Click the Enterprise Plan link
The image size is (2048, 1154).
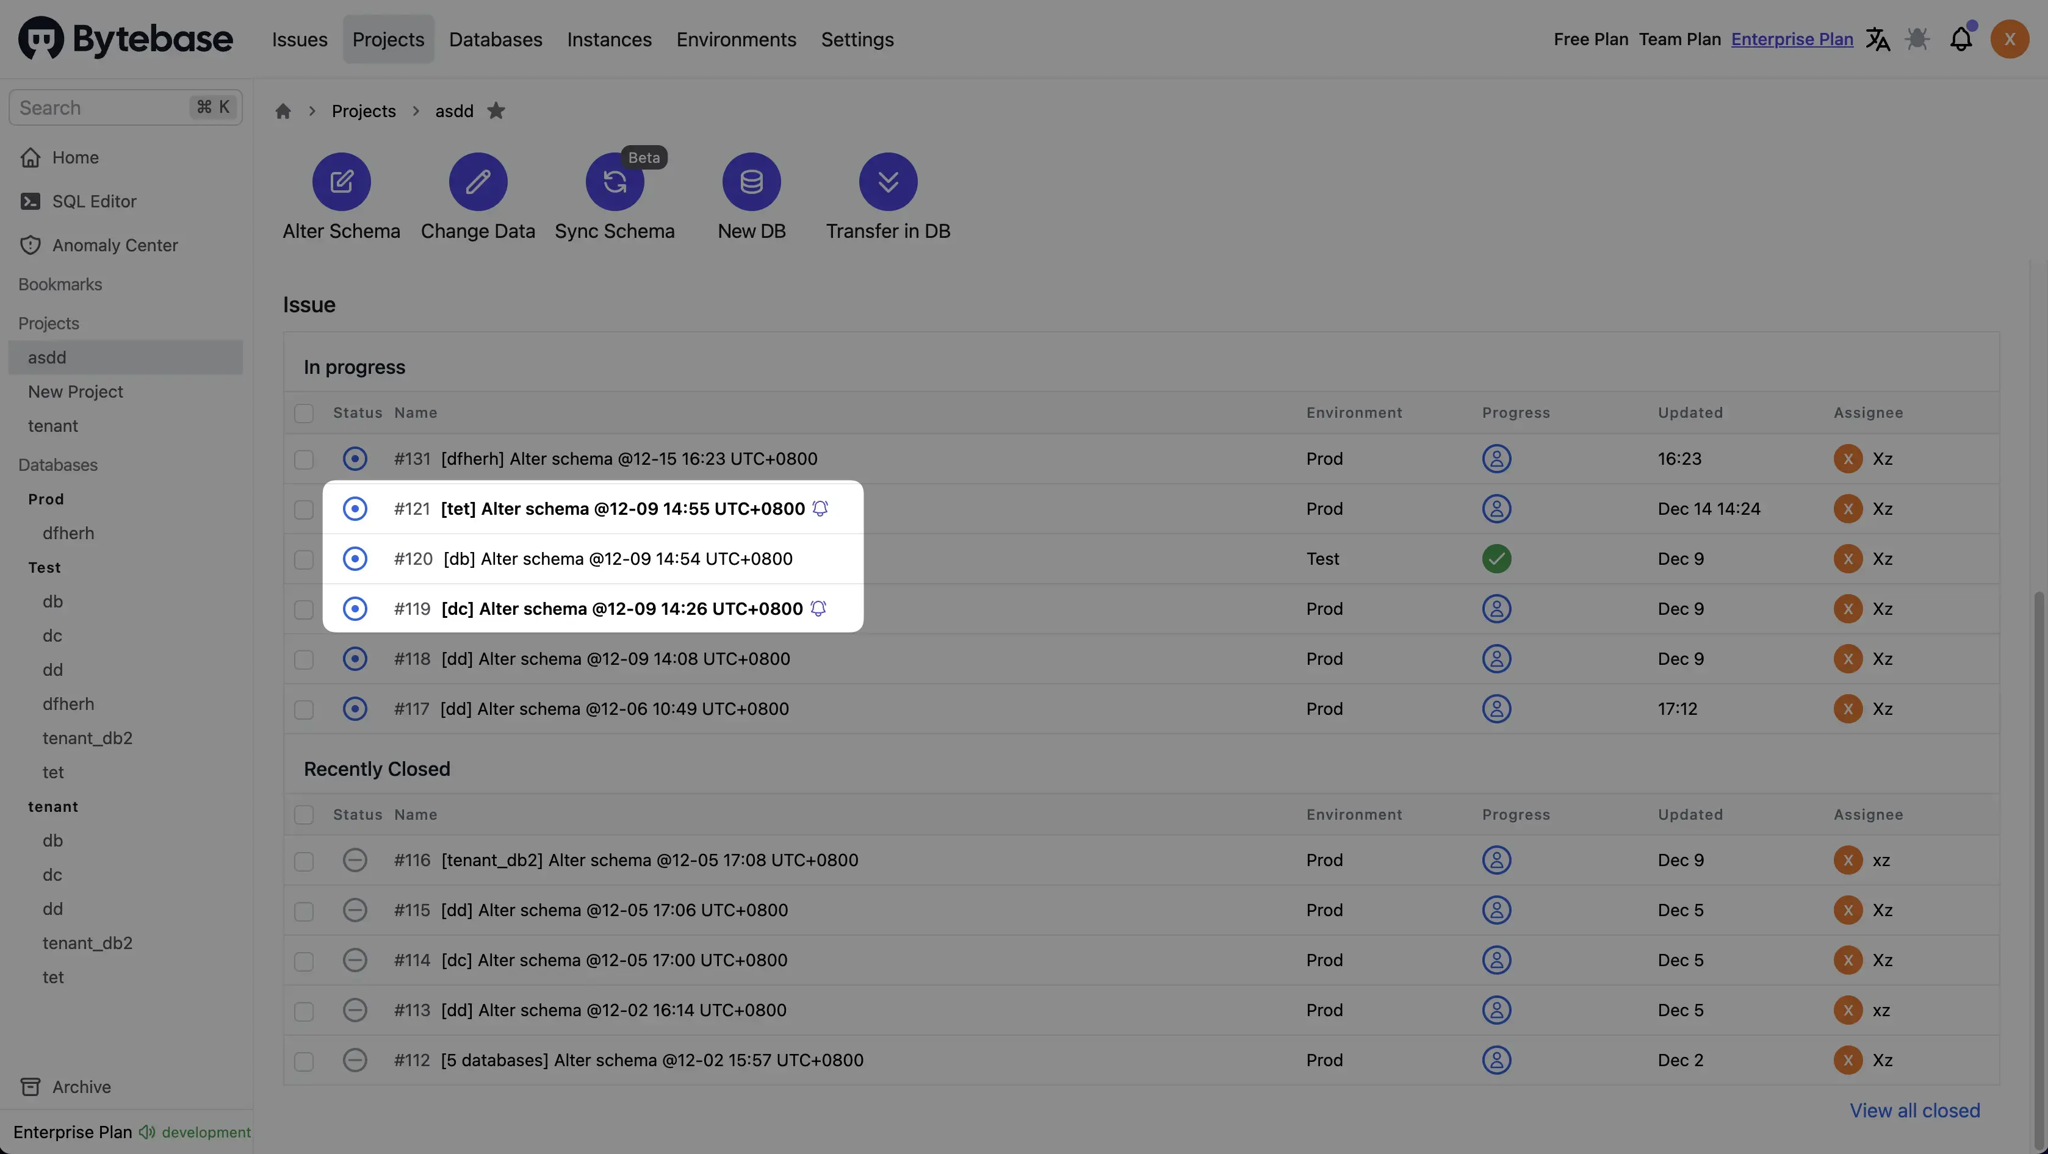click(1792, 39)
